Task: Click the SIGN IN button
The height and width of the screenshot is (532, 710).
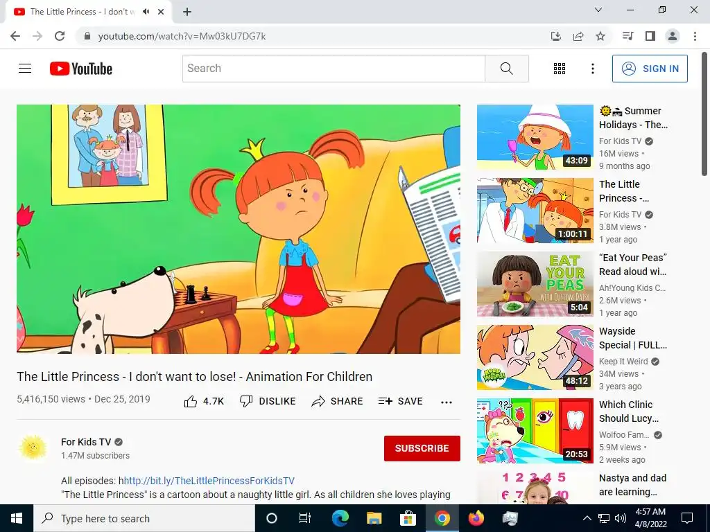Action: pyautogui.click(x=650, y=69)
